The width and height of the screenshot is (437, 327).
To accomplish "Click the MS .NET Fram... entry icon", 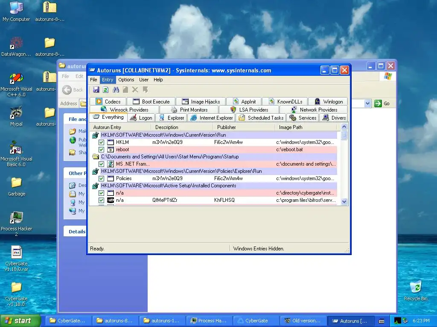I will tap(111, 164).
